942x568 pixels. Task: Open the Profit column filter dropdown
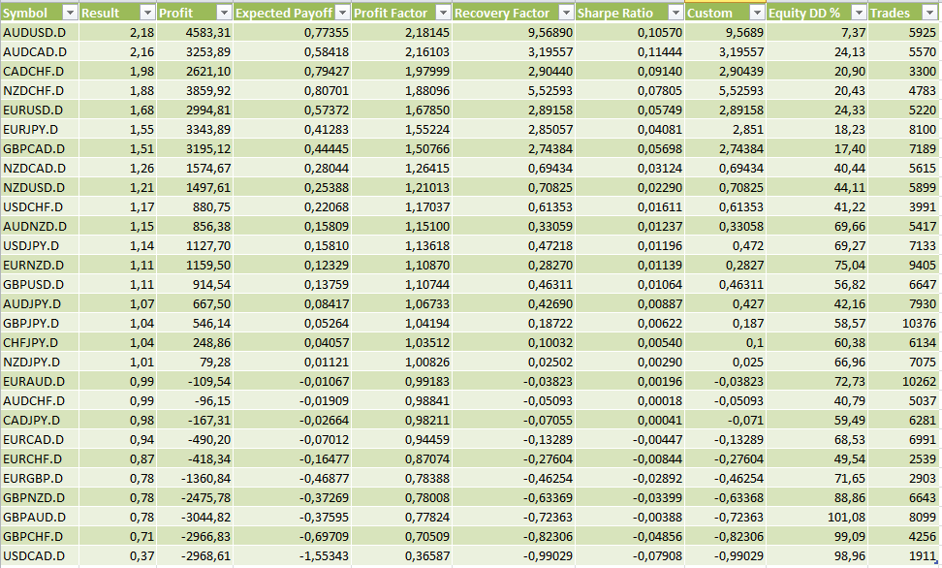(224, 13)
